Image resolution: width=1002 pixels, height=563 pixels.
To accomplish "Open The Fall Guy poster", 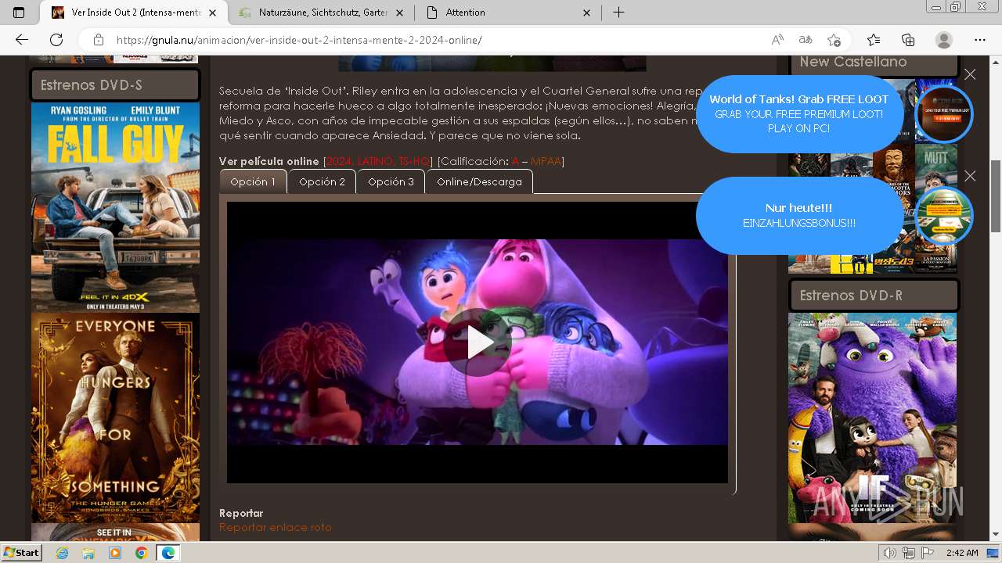I will tap(115, 207).
